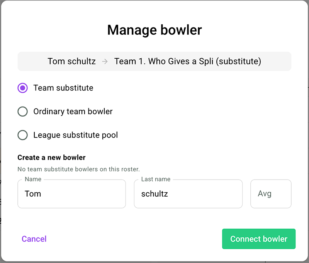Click the 'Avg' placeholder text

265,194
